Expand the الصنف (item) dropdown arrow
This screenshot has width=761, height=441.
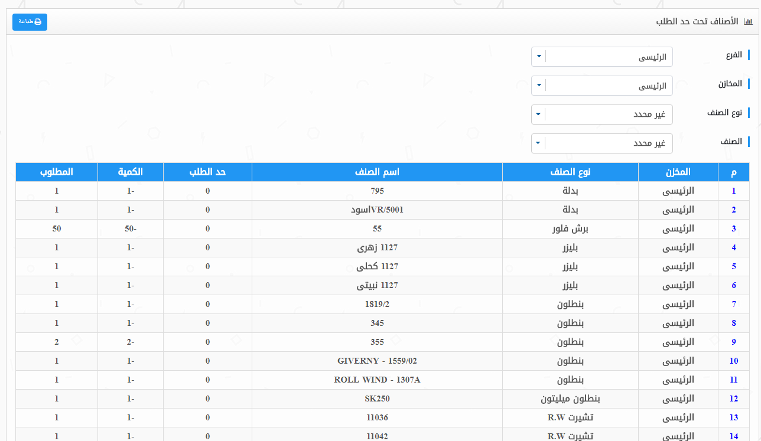point(539,143)
